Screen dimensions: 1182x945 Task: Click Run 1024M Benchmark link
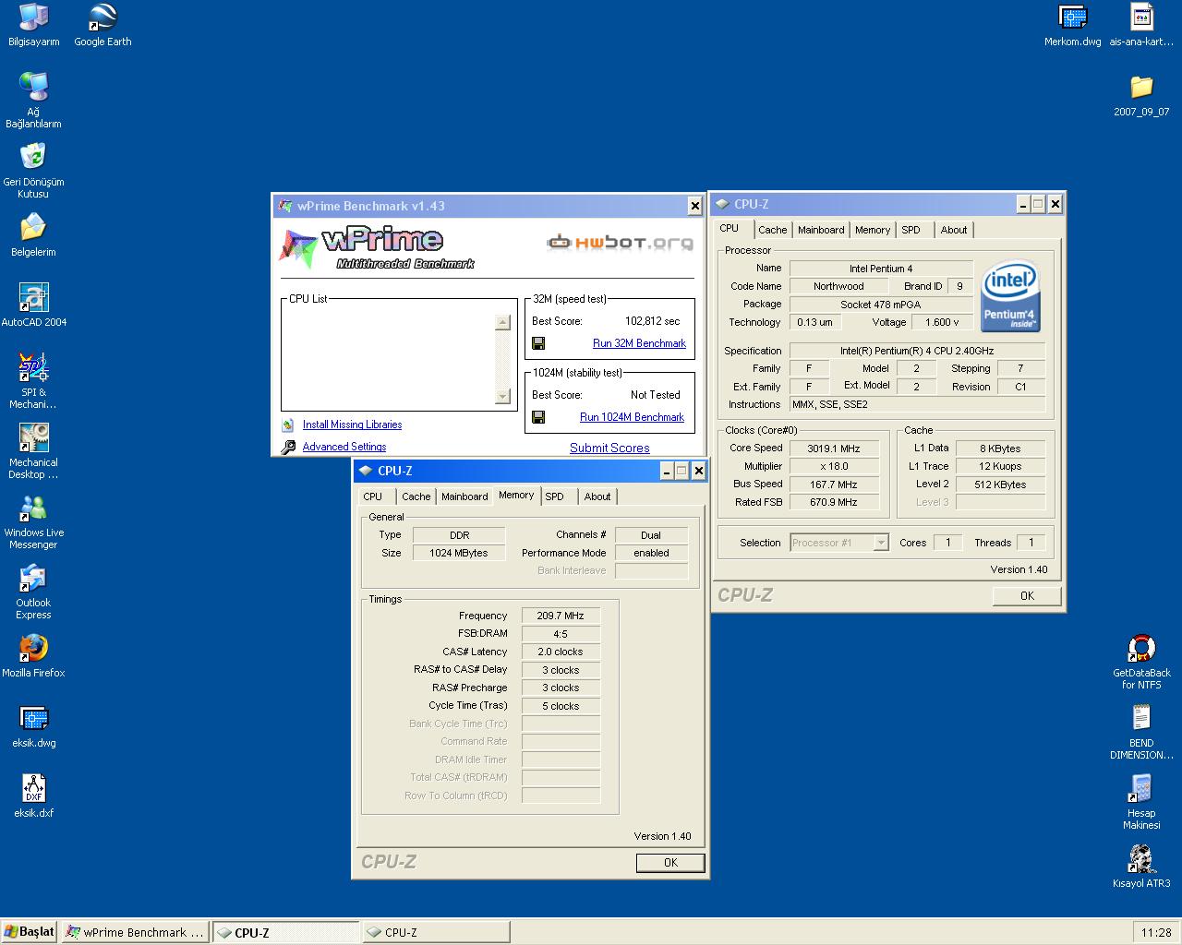[632, 417]
